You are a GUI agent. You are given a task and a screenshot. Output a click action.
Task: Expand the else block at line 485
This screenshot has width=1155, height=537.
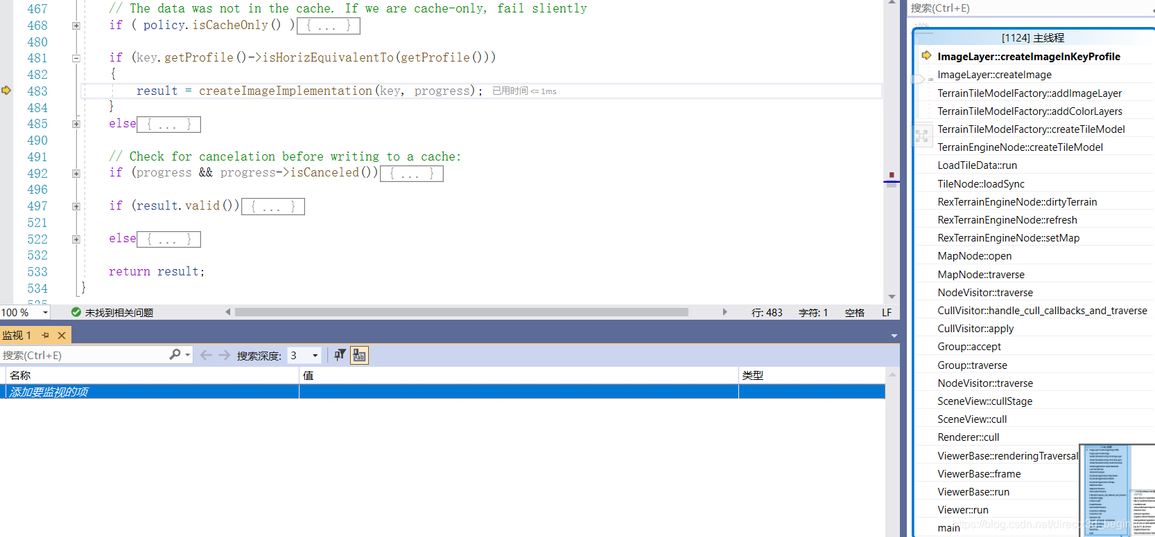pyautogui.click(x=76, y=124)
